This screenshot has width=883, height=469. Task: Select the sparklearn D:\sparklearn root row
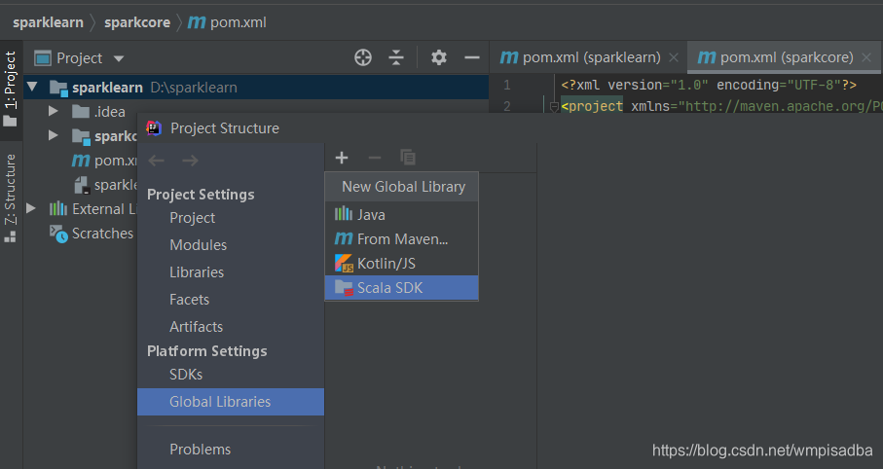point(256,88)
